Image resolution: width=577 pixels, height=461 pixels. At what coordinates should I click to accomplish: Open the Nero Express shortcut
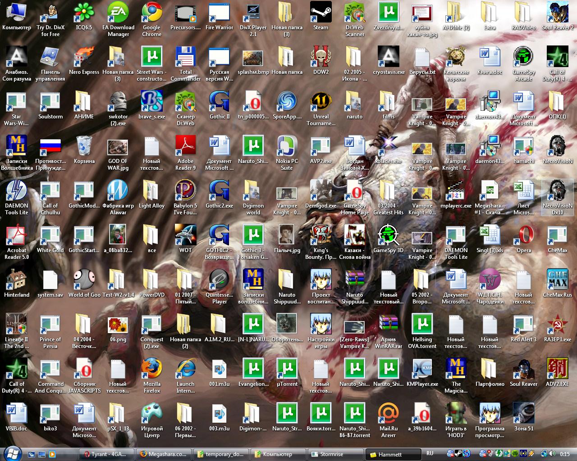pos(84,57)
